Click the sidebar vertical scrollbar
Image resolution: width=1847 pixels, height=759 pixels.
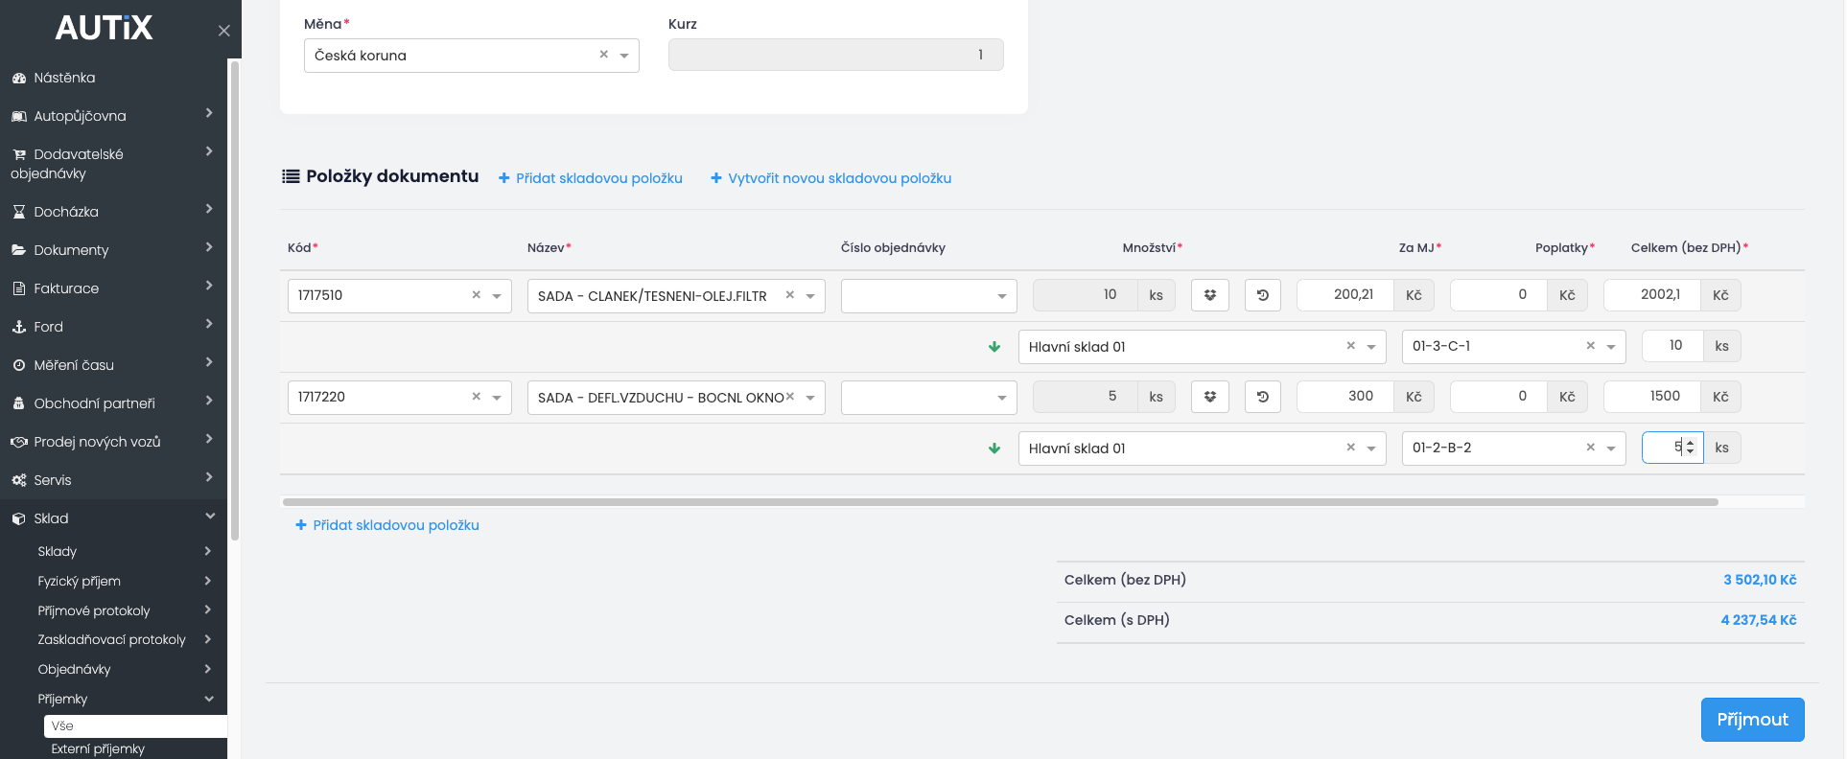click(234, 299)
